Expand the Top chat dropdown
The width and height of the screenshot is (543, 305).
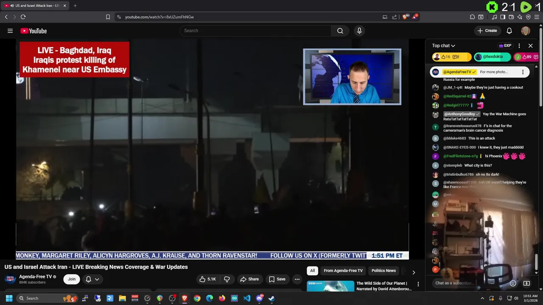444,46
